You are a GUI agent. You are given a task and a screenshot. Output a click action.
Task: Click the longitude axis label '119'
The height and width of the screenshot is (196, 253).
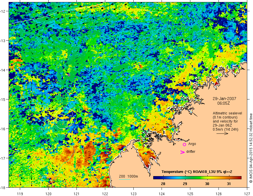tap(20, 194)
